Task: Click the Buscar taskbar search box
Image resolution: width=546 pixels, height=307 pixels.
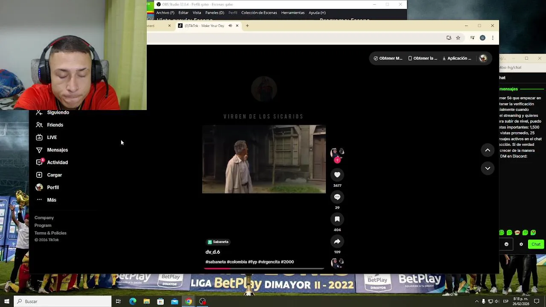Action: 63,301
